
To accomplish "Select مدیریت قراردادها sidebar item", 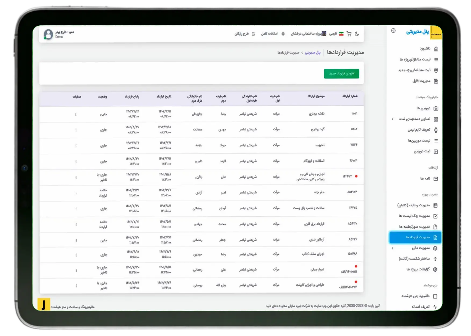I will 415,237.
